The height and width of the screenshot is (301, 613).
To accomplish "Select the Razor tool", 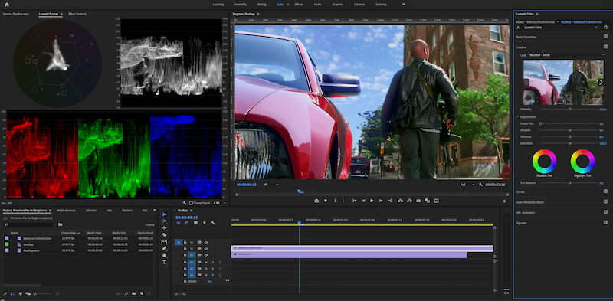I will click(x=164, y=234).
